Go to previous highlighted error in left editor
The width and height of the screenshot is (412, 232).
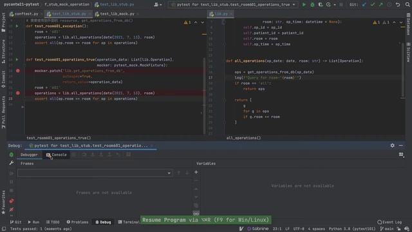tap(196, 23)
